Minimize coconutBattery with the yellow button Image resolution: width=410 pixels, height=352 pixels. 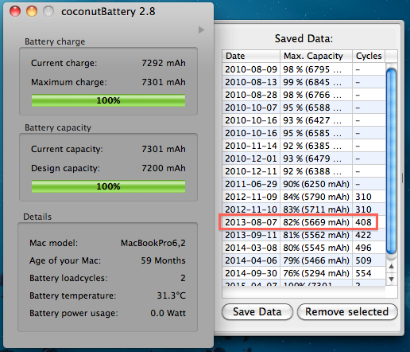[32, 11]
